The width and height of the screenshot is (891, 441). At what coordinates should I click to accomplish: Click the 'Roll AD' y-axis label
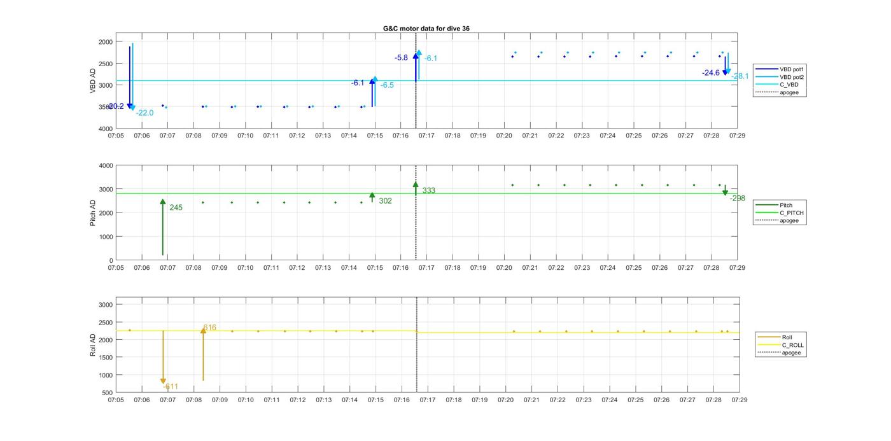tap(93, 344)
